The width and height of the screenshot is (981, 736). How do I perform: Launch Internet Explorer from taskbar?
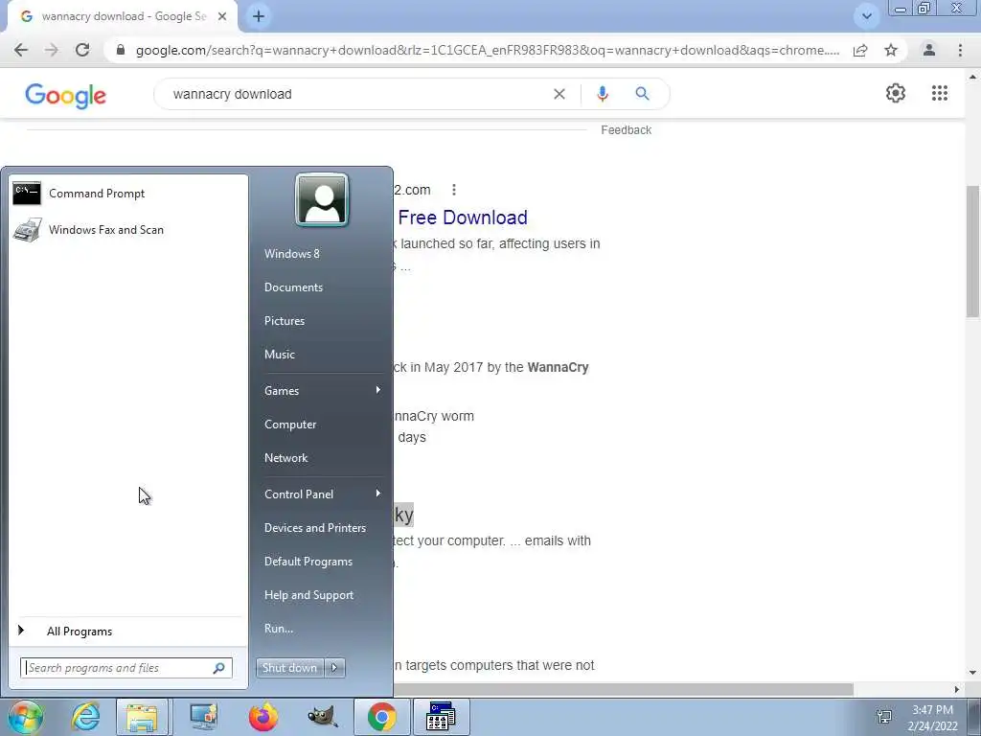click(x=85, y=717)
